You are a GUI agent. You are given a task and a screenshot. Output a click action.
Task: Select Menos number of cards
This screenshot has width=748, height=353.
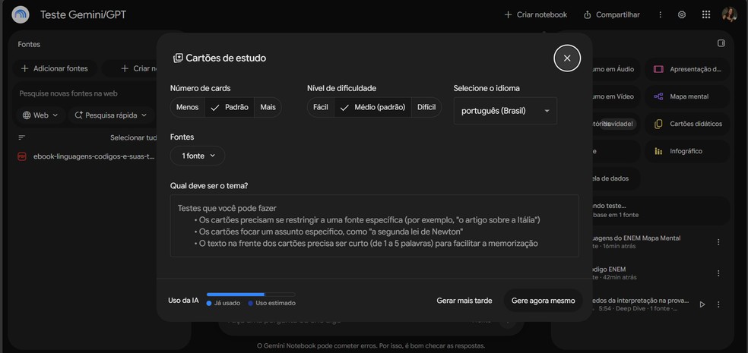click(x=188, y=107)
